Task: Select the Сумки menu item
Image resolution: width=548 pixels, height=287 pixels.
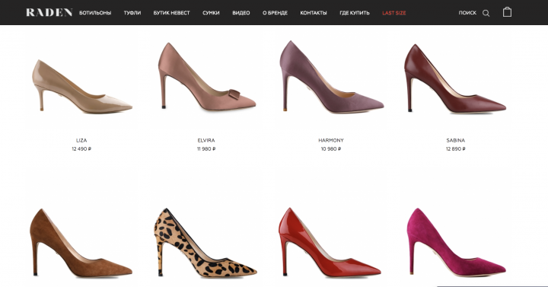Action: click(x=211, y=13)
